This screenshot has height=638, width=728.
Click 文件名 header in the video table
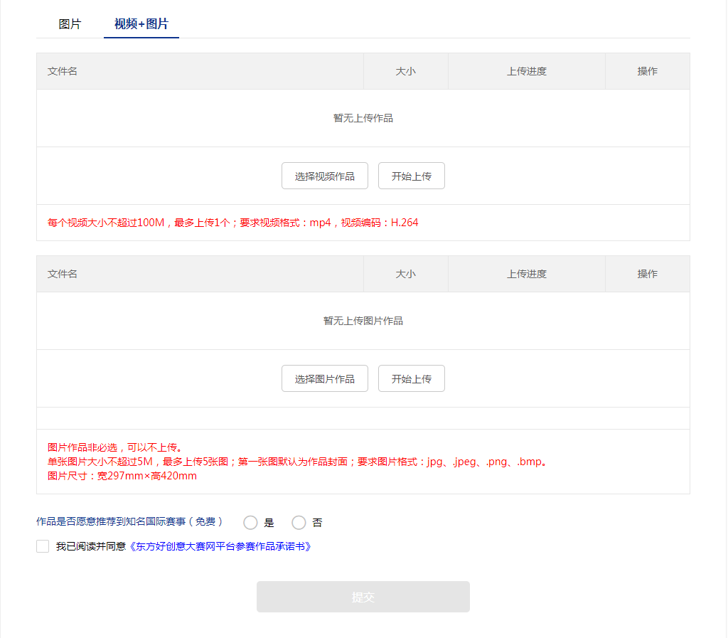click(x=63, y=71)
